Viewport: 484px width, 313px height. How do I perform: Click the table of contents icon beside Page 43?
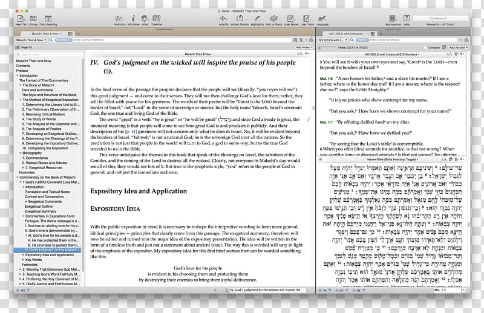coord(18,47)
